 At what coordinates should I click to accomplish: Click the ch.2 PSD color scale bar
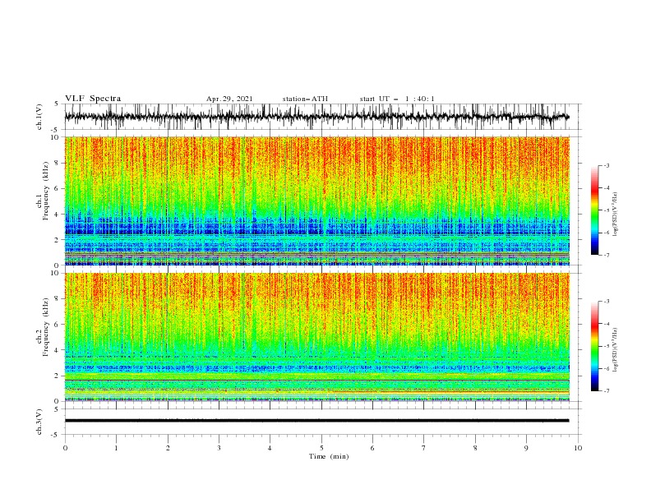click(594, 346)
